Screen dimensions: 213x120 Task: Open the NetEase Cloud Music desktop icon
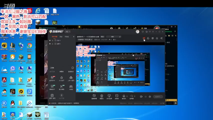point(30,11)
